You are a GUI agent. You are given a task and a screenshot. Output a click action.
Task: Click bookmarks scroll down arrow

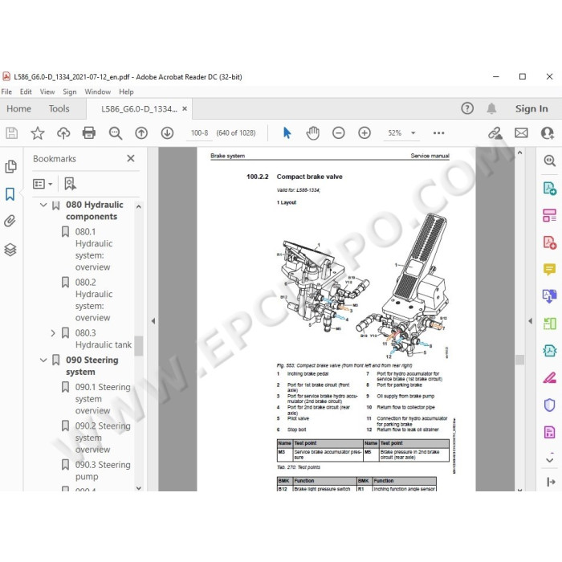tap(139, 488)
